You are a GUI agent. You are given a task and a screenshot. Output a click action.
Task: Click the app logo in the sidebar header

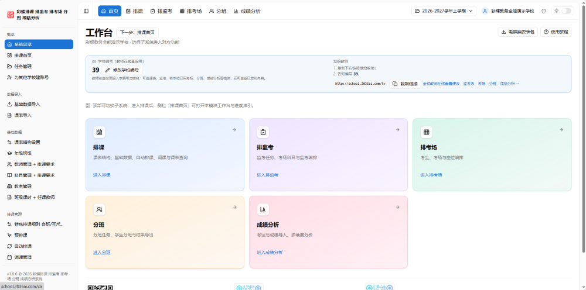11,15
